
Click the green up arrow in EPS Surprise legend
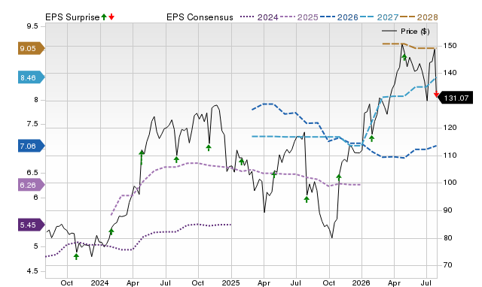point(104,17)
